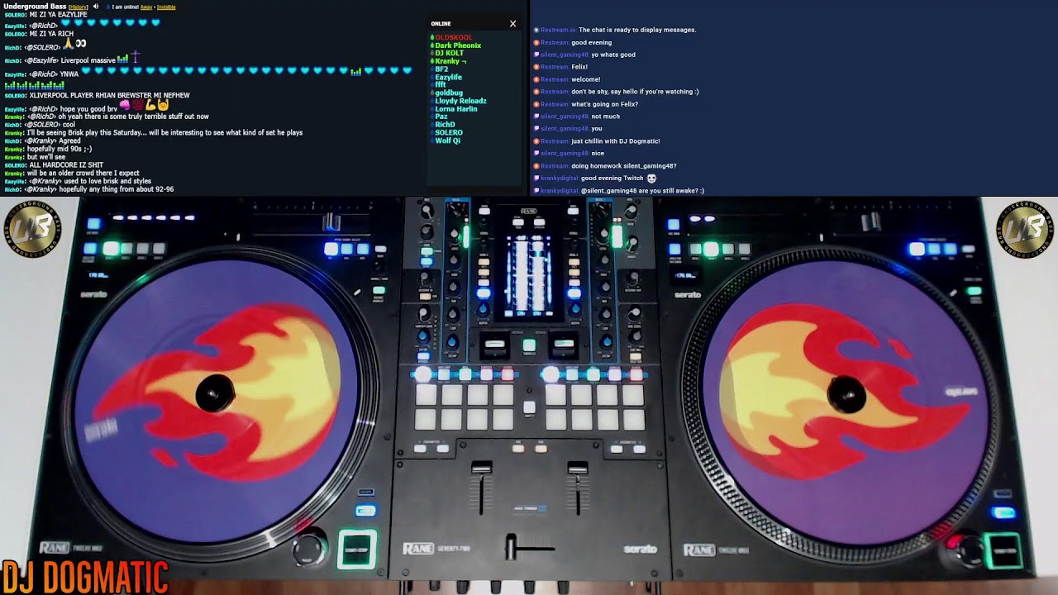Select user ffft in the online list
Screen dimensions: 1058x595
441,85
